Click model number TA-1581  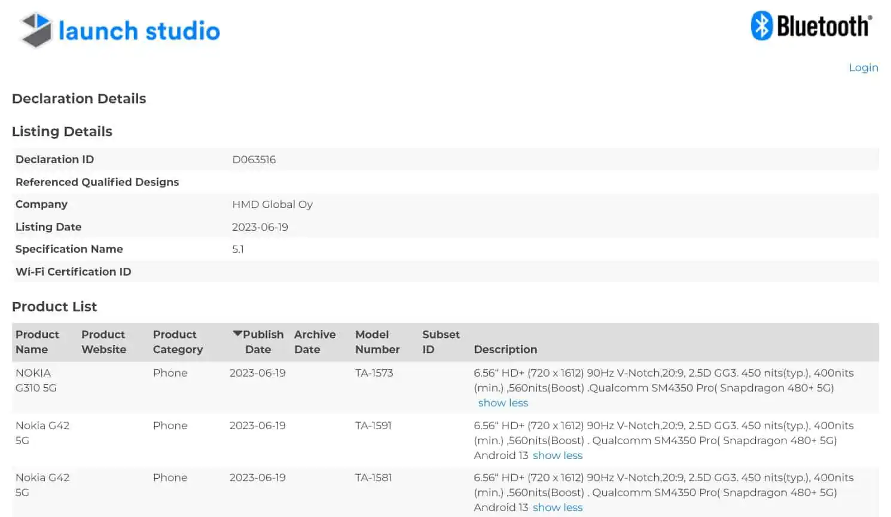[x=373, y=478]
